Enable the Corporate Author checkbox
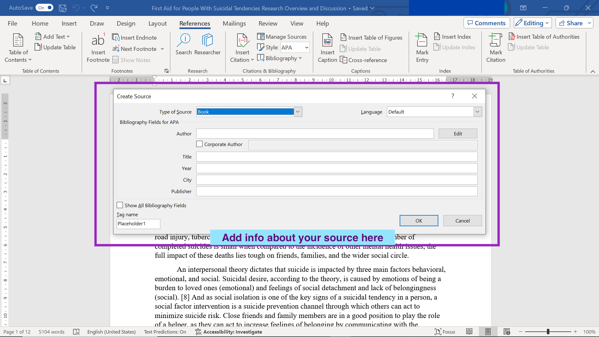Screen dimensions: 599x337 click(199, 144)
